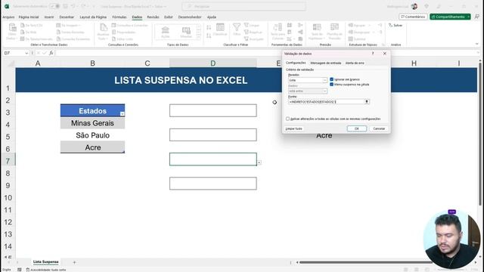This screenshot has width=484, height=272.
Task: Click the Propriedades connections icon
Action: point(114,32)
